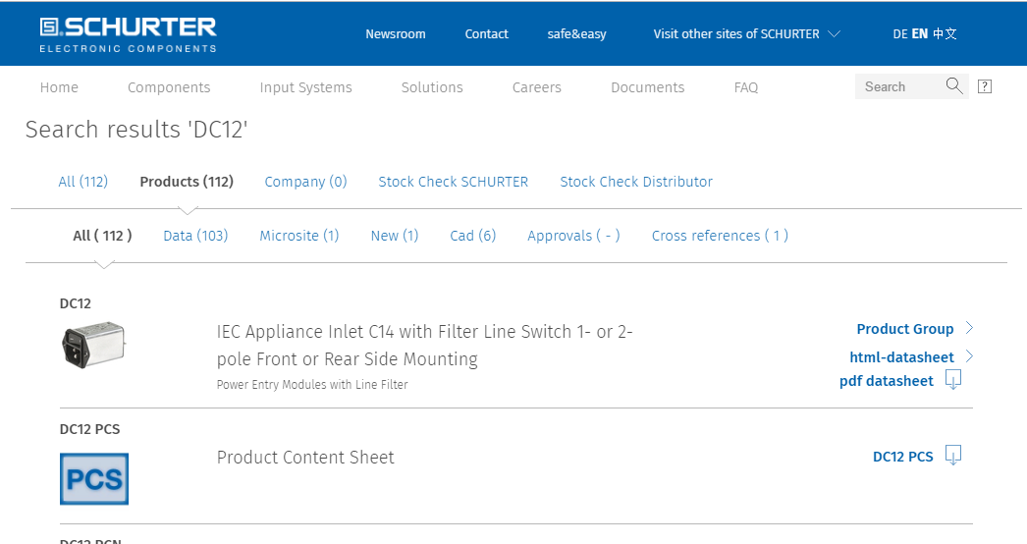
Task: Filter results by Cad (6)
Action: (x=473, y=236)
